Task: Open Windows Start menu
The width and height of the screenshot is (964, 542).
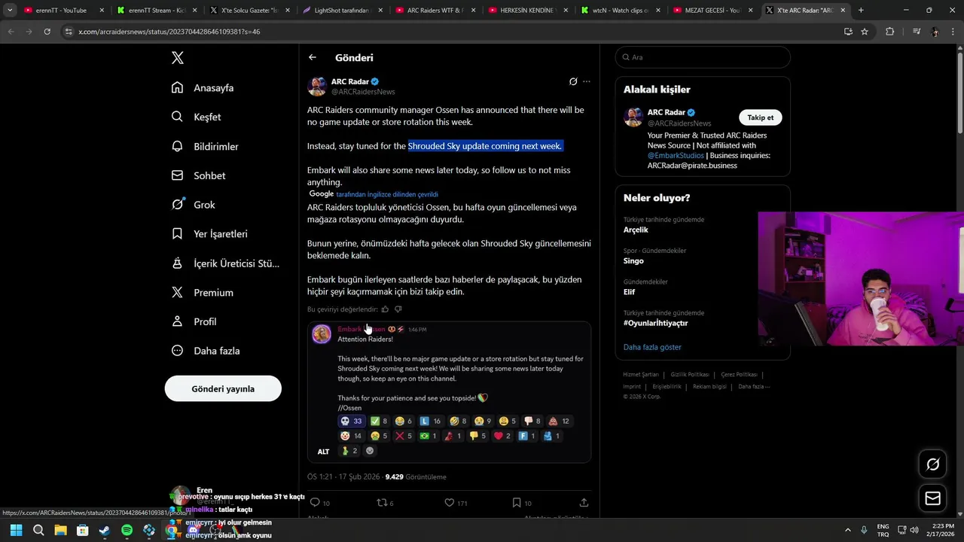Action: pos(16,530)
